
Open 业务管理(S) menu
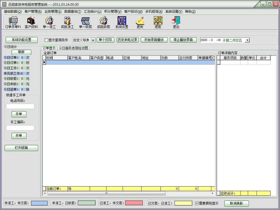53,12
